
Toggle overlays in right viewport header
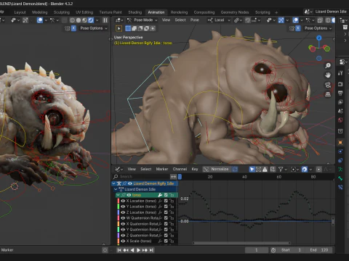295,20
